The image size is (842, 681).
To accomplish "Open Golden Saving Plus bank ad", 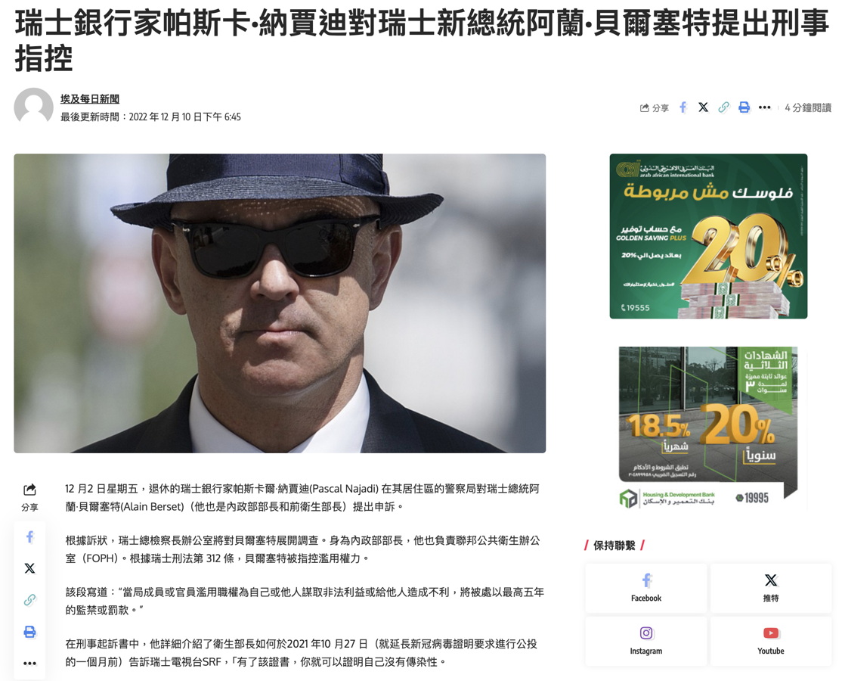I will coord(708,236).
